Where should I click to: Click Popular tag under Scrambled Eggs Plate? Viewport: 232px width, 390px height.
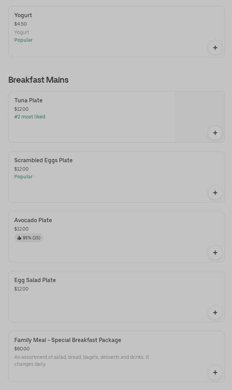[x=23, y=177]
